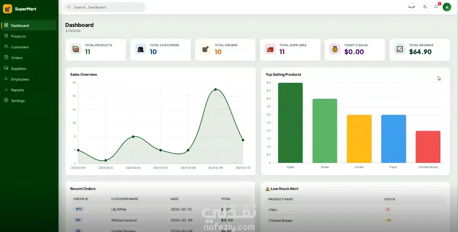The image size is (458, 232).
Task: Click the Today's Sales money bag icon
Action: pyautogui.click(x=335, y=49)
